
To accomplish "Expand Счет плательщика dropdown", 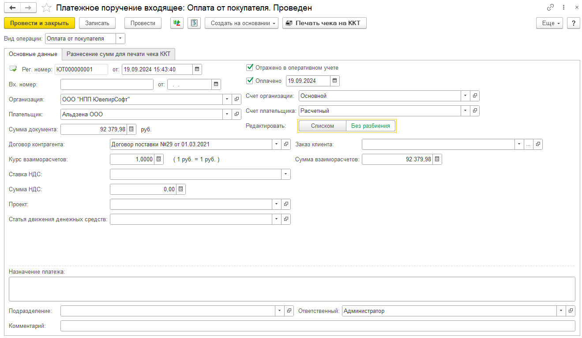I will pyautogui.click(x=466, y=111).
